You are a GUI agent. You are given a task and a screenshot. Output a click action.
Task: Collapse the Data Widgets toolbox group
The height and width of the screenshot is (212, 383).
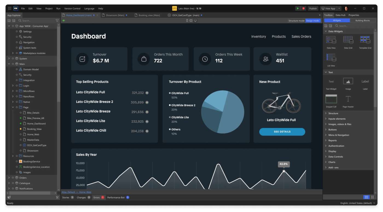[326, 31]
